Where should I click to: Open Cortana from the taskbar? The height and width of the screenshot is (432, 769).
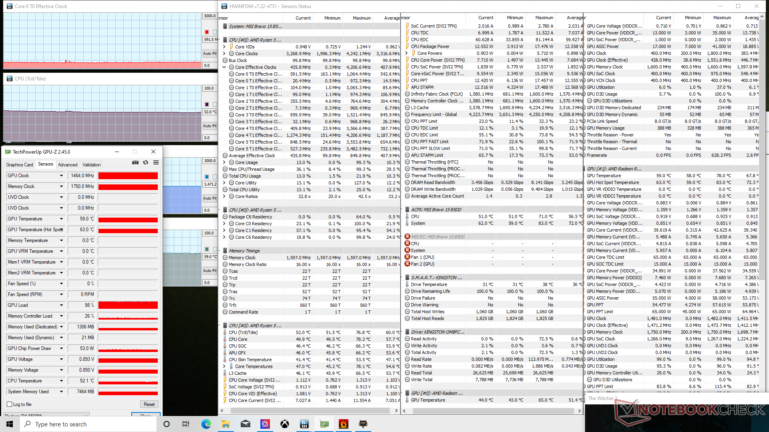point(167,424)
